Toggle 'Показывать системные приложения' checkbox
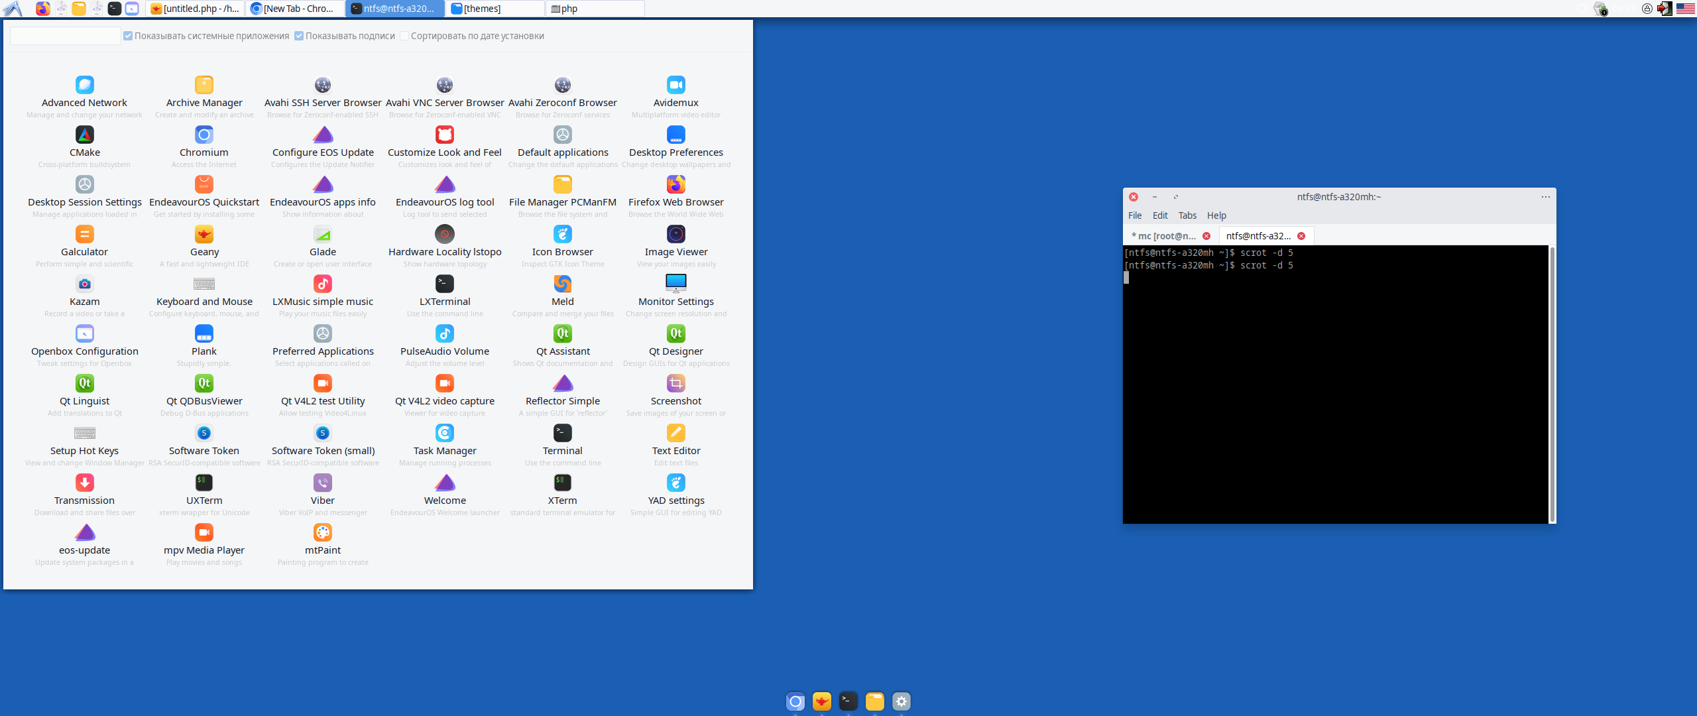The height and width of the screenshot is (716, 1697). (128, 36)
